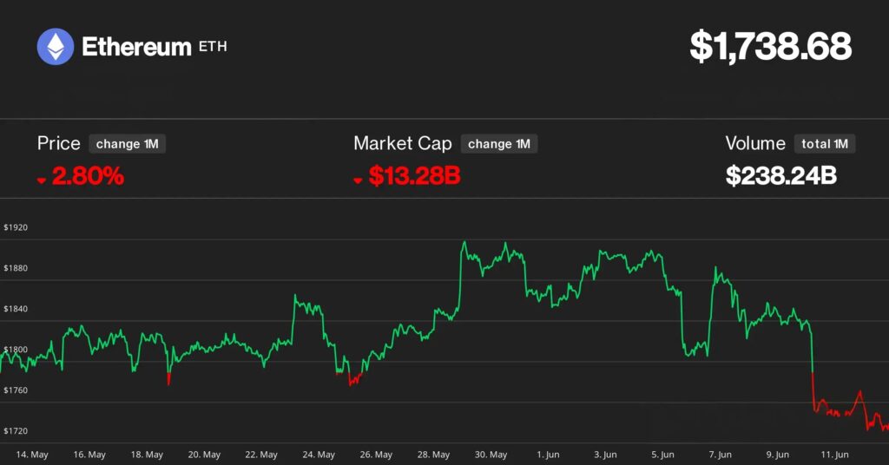Image resolution: width=889 pixels, height=465 pixels.
Task: Click the red down arrow beside $13.28B
Action: [x=358, y=180]
